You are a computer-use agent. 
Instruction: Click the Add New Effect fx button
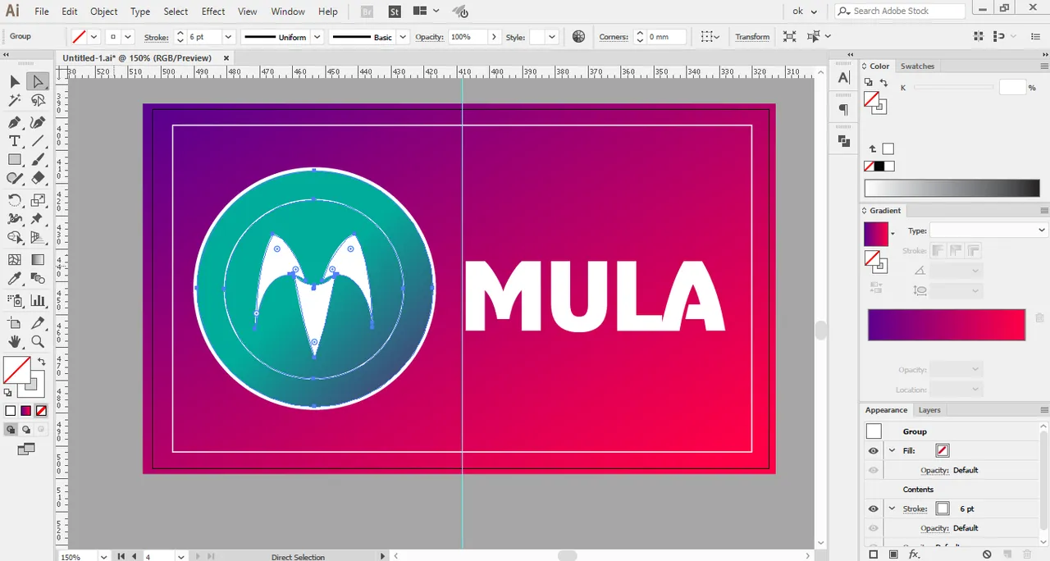tap(915, 554)
